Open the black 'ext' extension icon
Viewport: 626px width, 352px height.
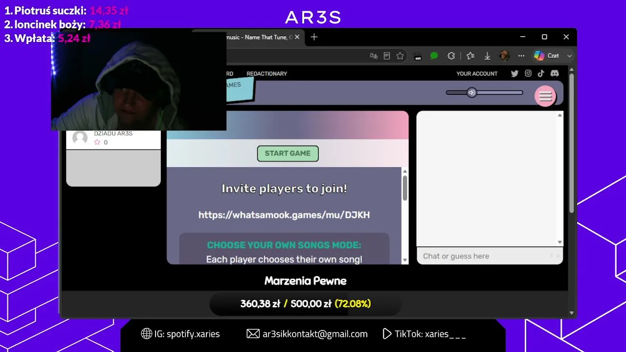pos(418,56)
